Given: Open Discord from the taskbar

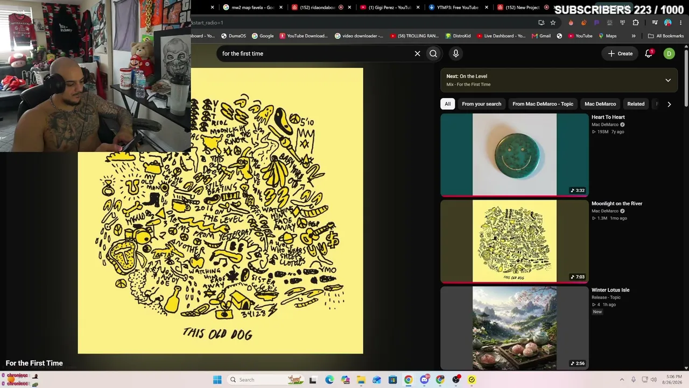Looking at the screenshot, I should click(x=424, y=380).
